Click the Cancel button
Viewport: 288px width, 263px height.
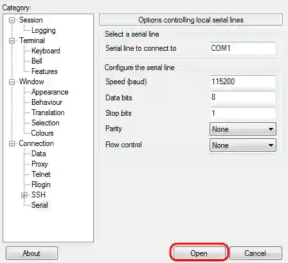click(x=255, y=253)
